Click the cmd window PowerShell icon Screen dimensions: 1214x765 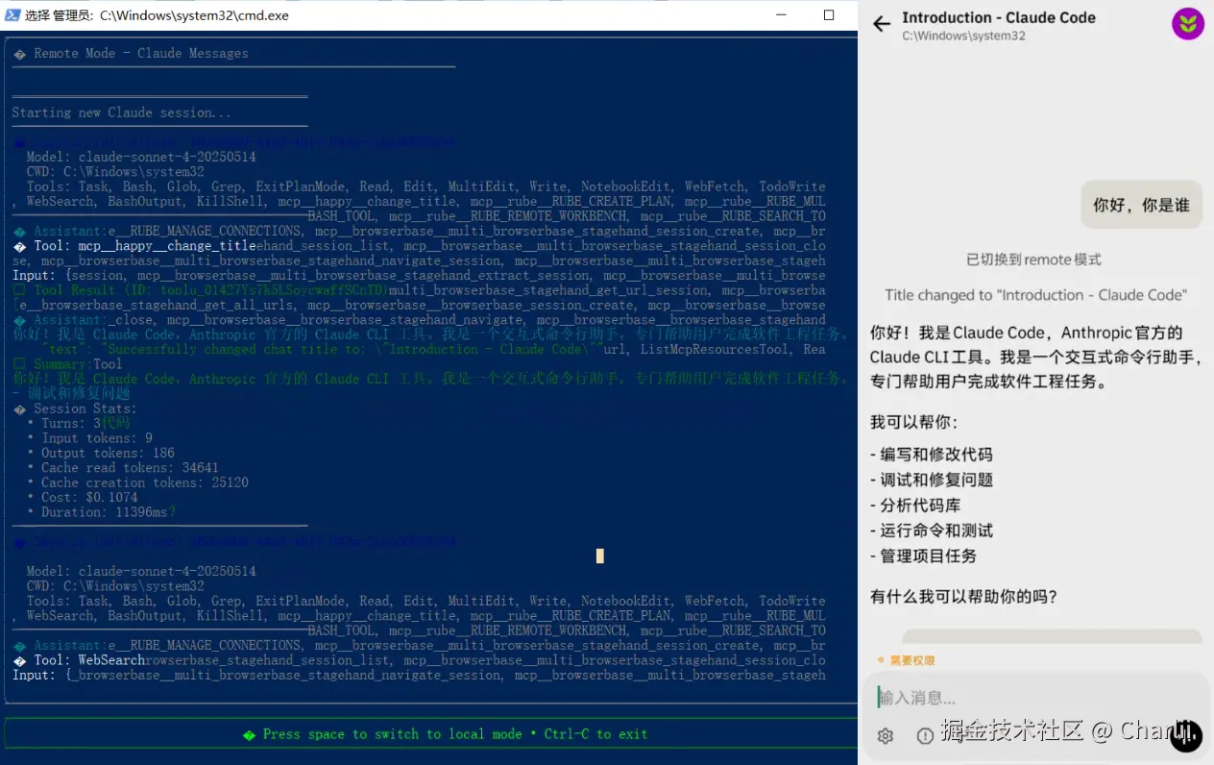12,15
